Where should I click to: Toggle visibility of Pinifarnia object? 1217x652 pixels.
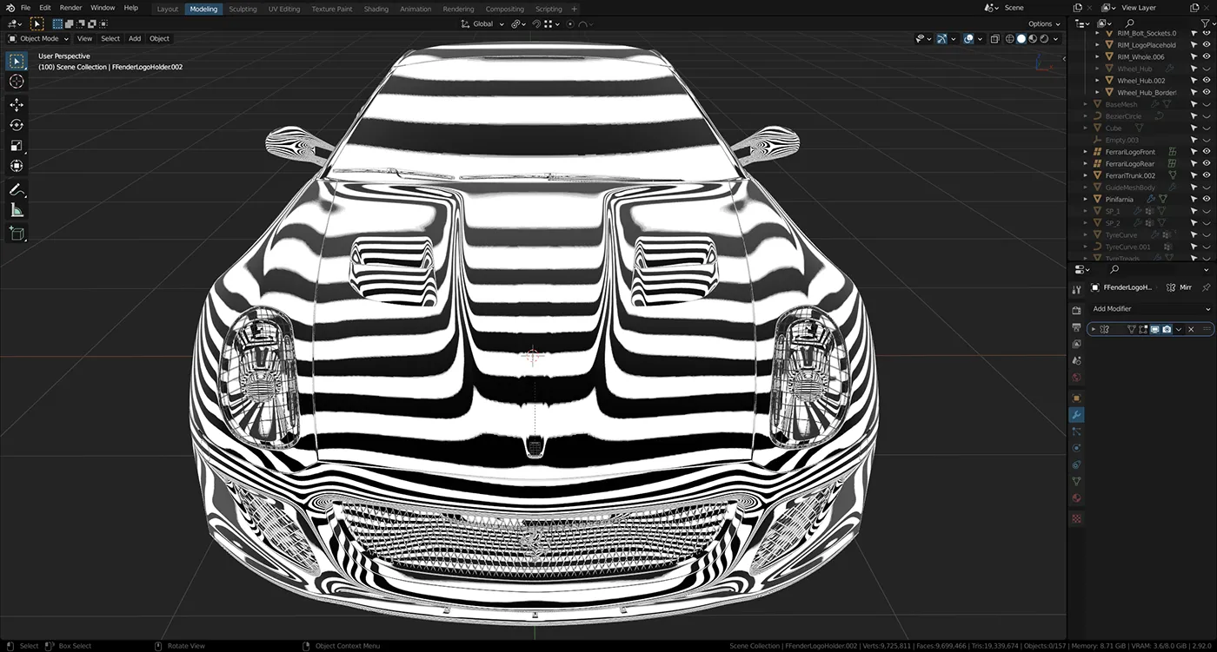pos(1206,199)
